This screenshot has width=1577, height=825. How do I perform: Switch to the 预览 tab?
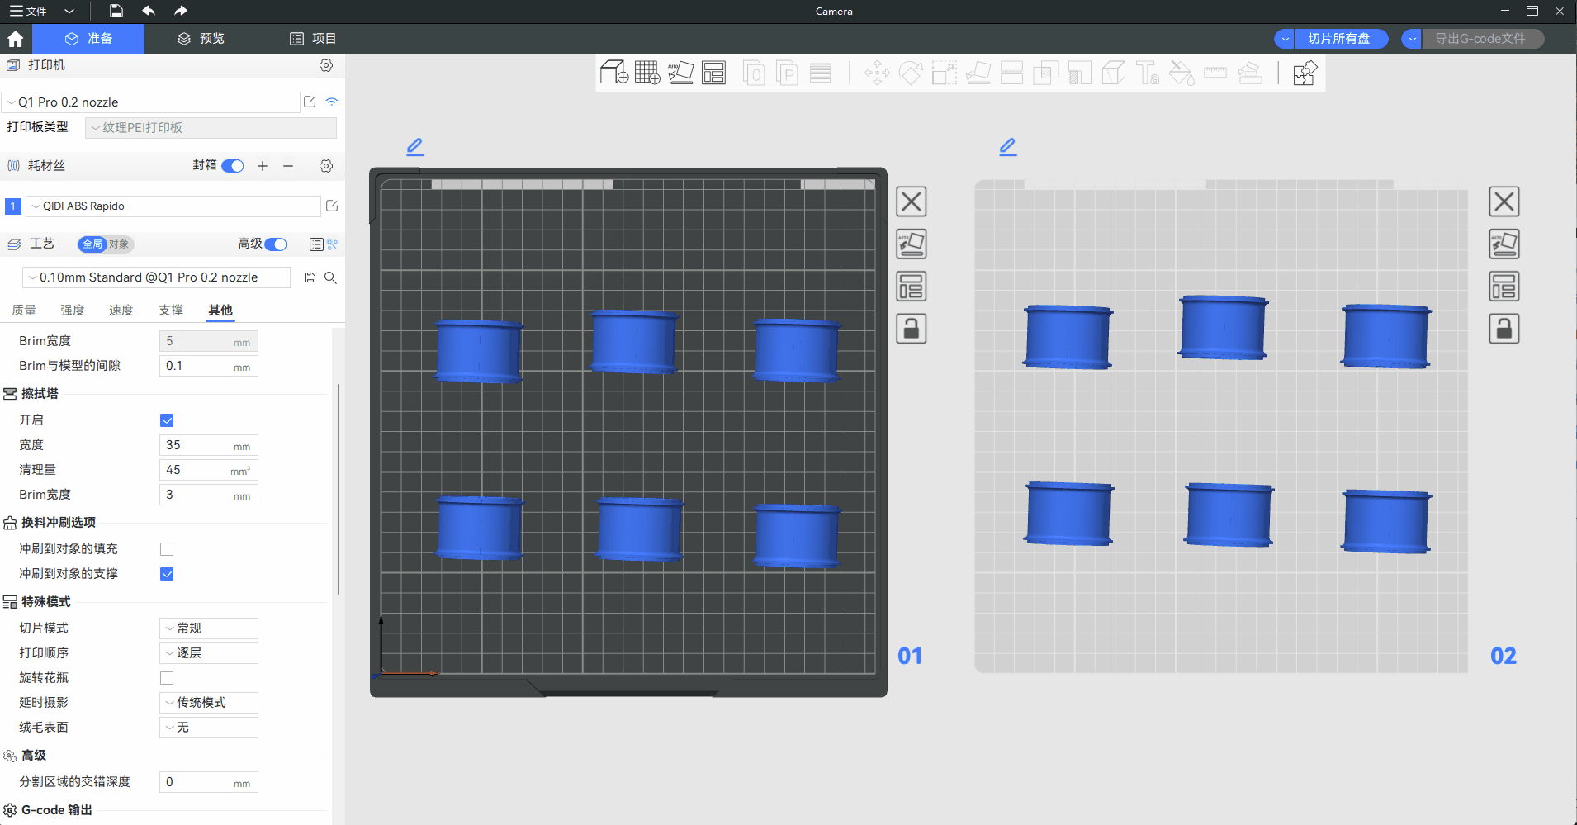(x=201, y=39)
